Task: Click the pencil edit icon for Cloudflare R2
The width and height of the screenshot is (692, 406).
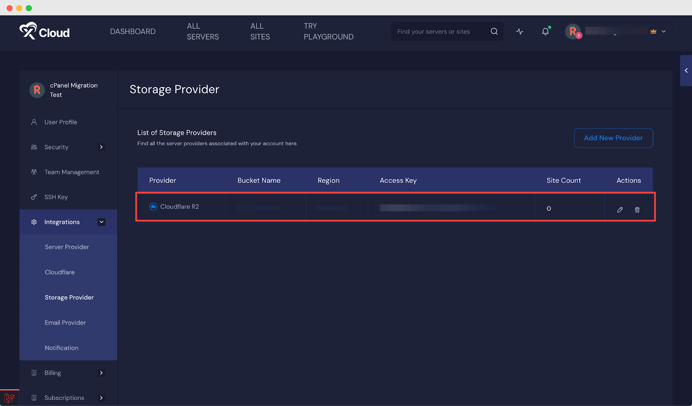Action: pyautogui.click(x=620, y=209)
